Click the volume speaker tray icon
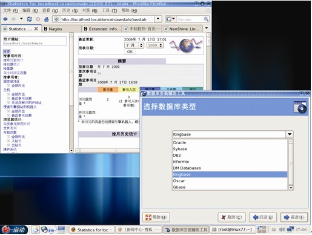Image resolution: width=312 pixels, height=235 pixels. click(x=282, y=230)
